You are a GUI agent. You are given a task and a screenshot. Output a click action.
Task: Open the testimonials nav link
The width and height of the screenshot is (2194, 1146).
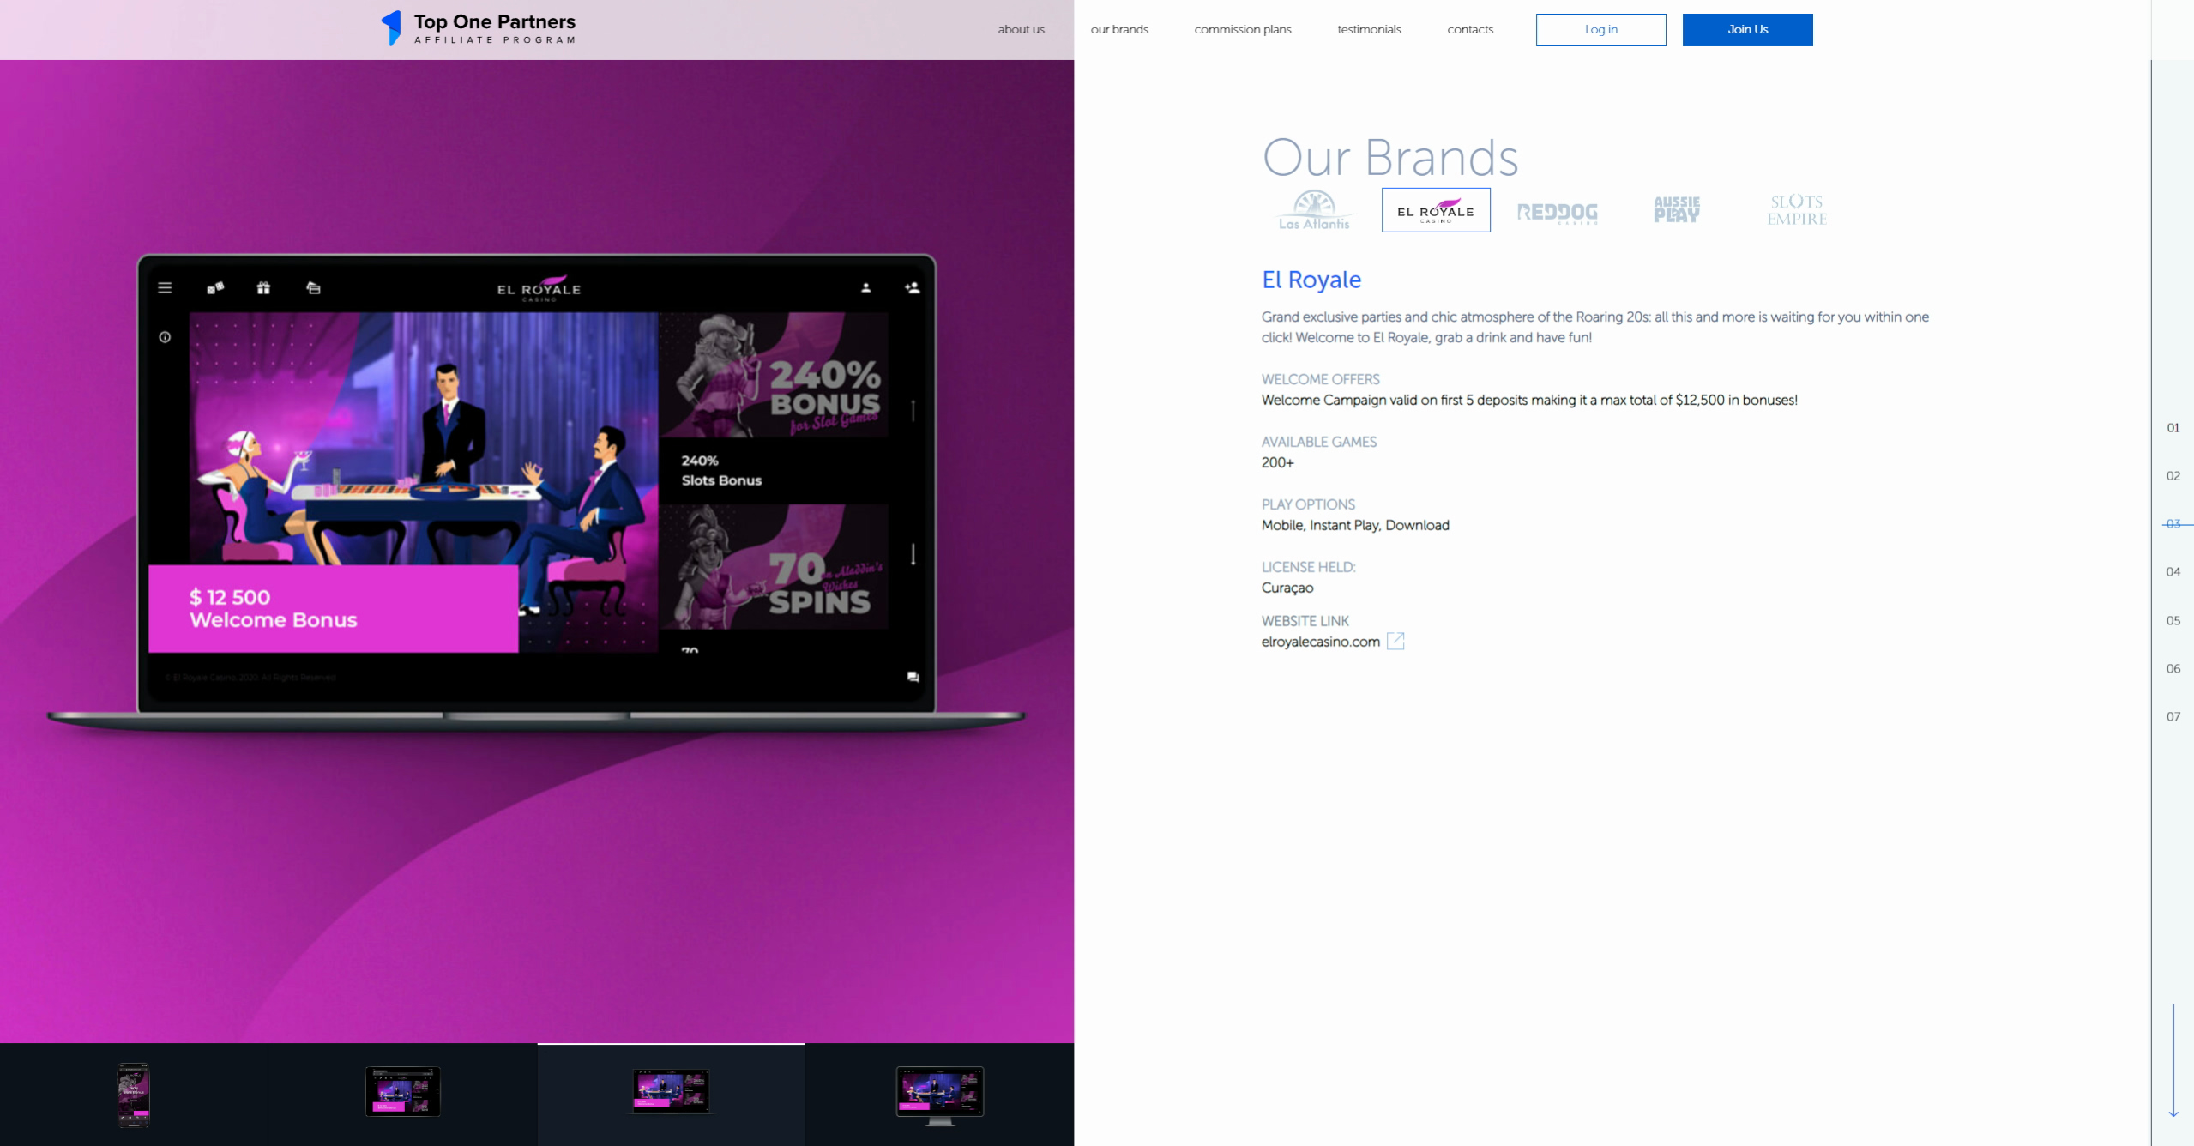pos(1369,29)
